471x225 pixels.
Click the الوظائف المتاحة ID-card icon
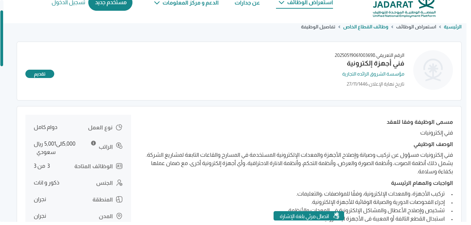[x=119, y=166]
